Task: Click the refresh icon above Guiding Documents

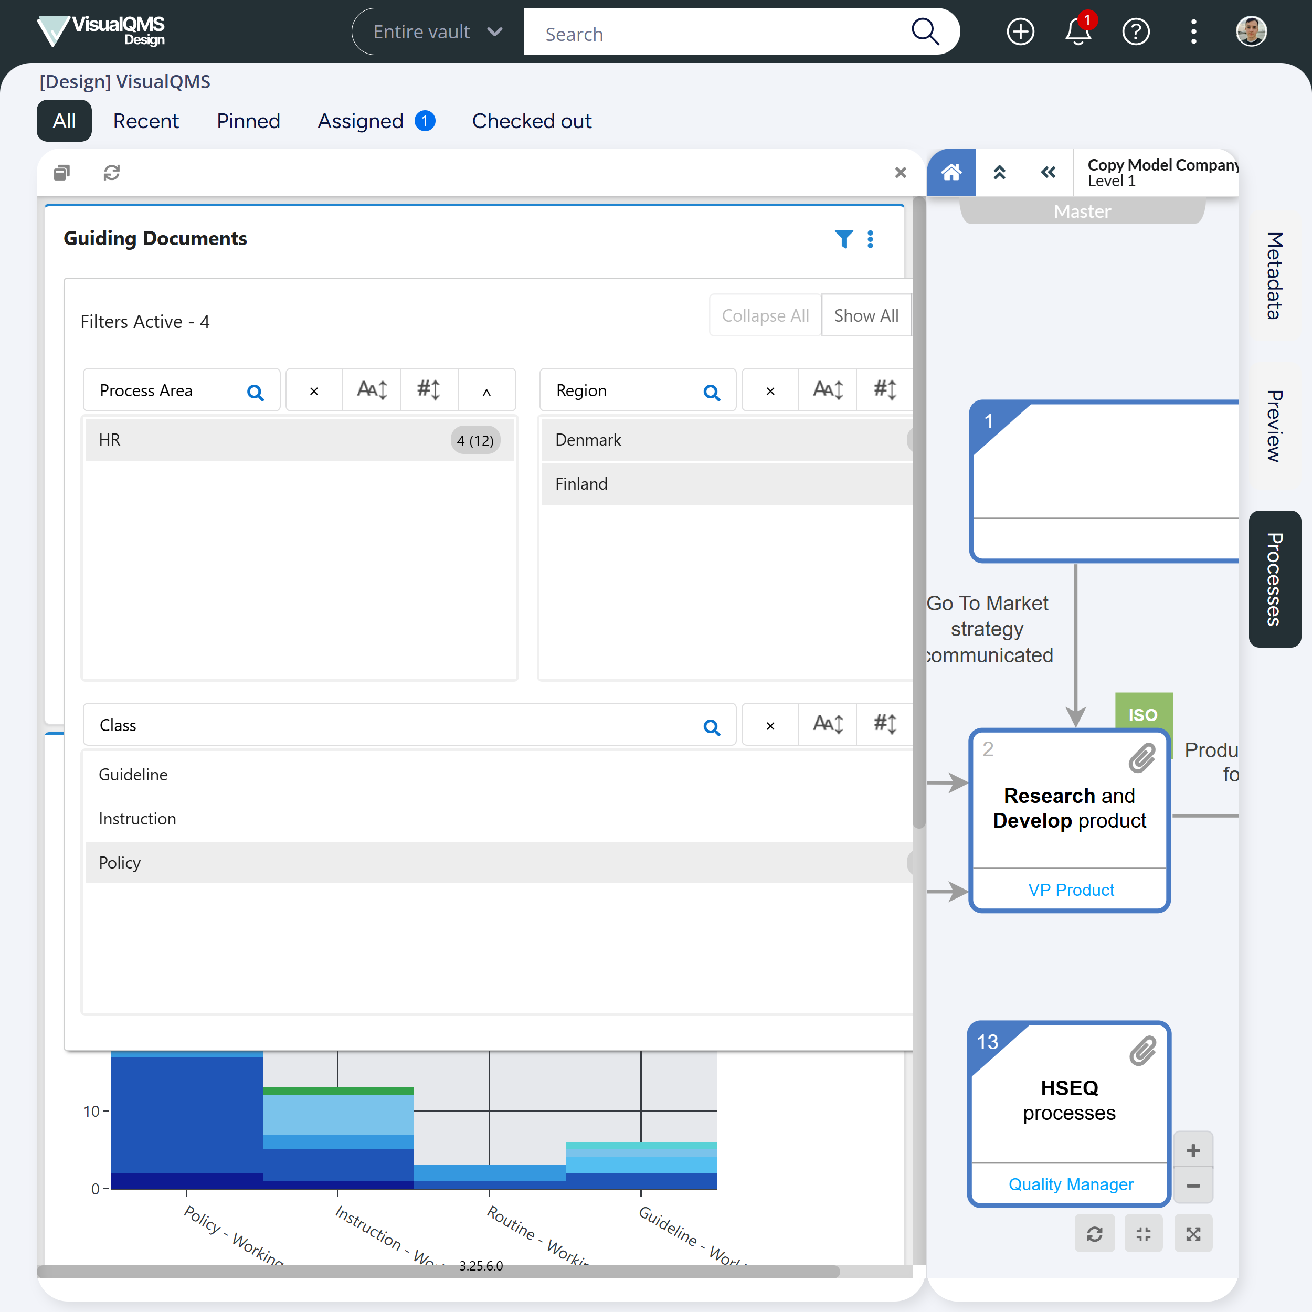Action: coord(111,173)
